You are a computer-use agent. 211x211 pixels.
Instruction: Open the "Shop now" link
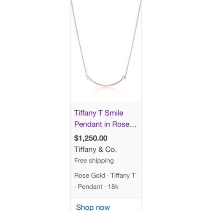point(93,208)
